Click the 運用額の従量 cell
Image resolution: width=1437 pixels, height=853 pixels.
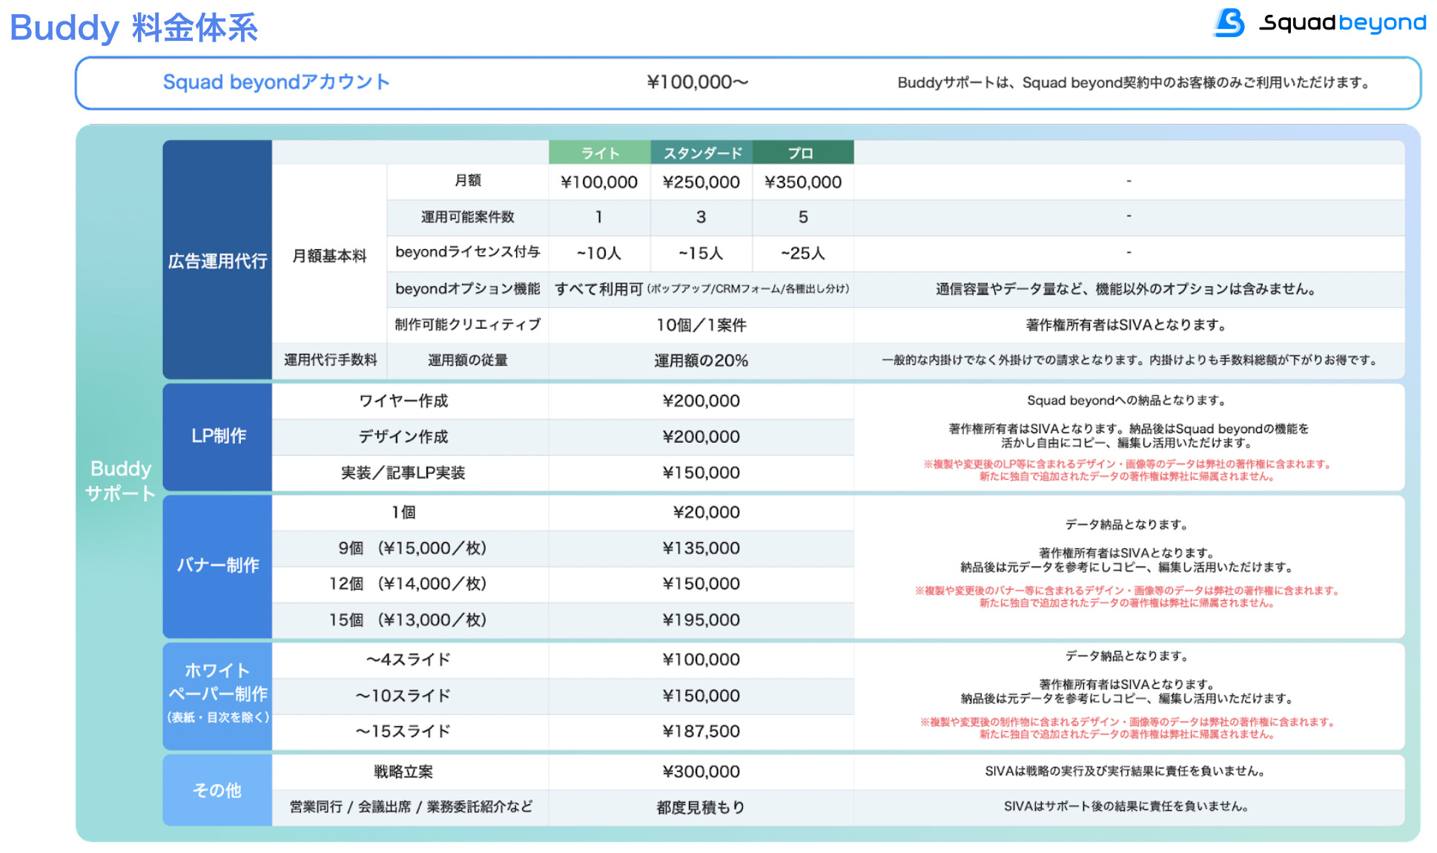pos(468,360)
